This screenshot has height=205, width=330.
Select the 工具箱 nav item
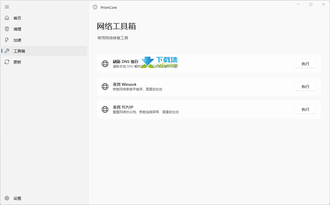(x=44, y=51)
